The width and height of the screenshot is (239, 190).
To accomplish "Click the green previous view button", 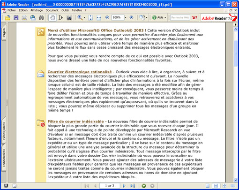I will 144,186.
